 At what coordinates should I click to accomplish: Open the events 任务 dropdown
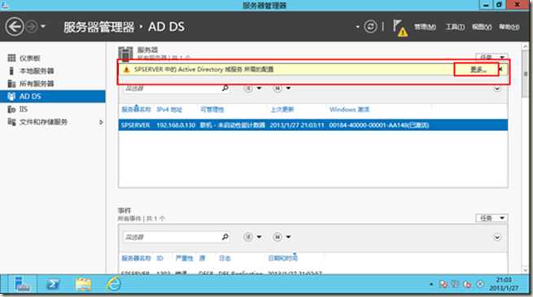(x=491, y=218)
